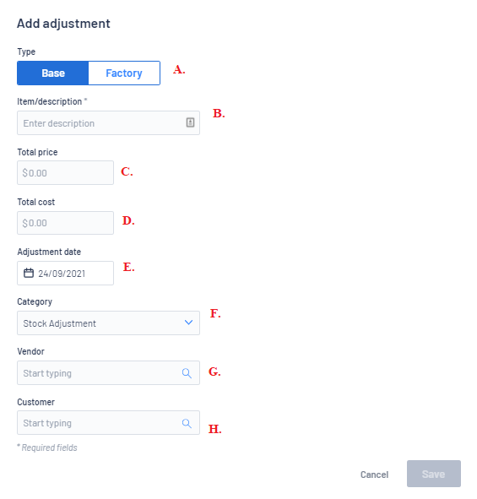Expand the Category chevron arrow
477x499 pixels.
[189, 323]
